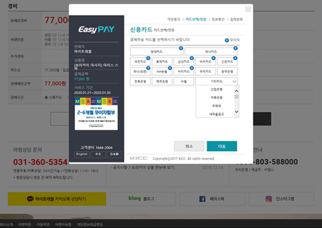Click the 고객센터 1644-2004 text
322x228 pixels.
pos(96,148)
